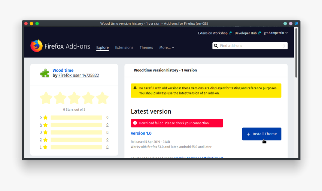Click the first large rating star
Image resolution: width=322 pixels, height=191 pixels.
(x=46, y=98)
